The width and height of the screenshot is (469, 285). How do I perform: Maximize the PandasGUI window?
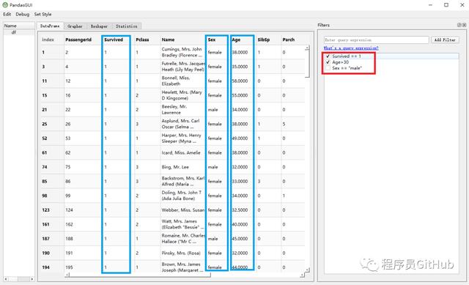(x=446, y=5)
